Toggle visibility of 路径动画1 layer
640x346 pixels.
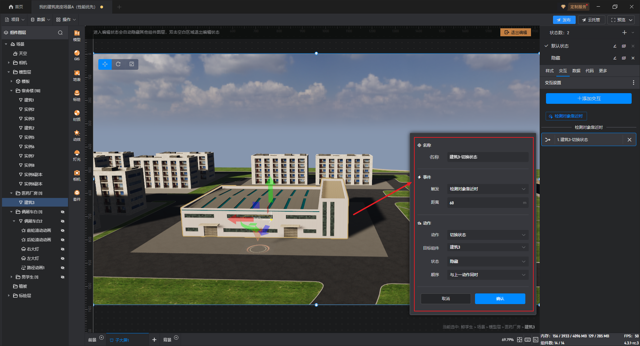click(x=62, y=268)
